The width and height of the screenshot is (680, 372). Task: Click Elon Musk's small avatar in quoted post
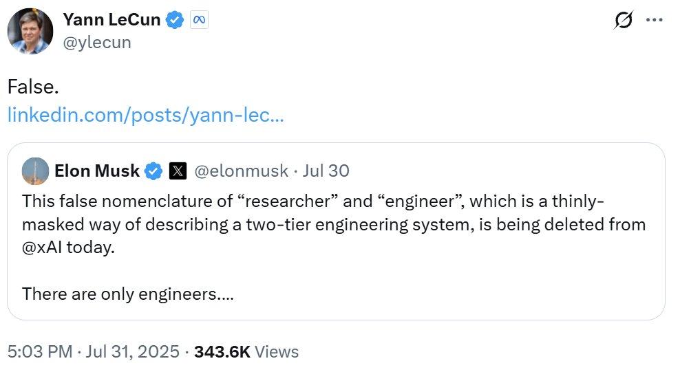tap(35, 171)
